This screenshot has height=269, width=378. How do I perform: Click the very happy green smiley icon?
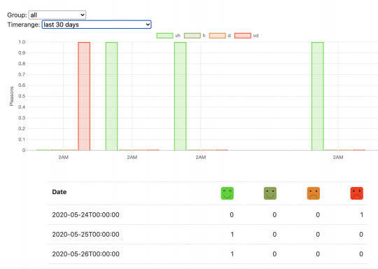click(227, 193)
